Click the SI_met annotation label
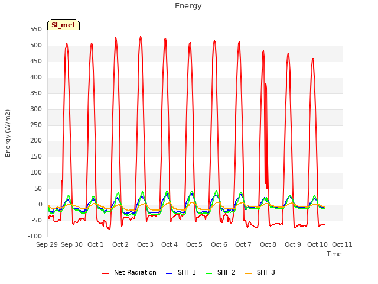 point(63,25)
